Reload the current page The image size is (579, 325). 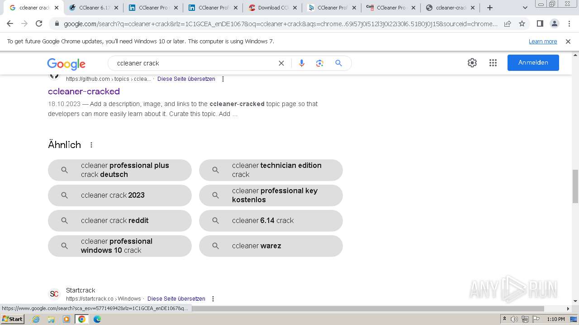click(39, 24)
